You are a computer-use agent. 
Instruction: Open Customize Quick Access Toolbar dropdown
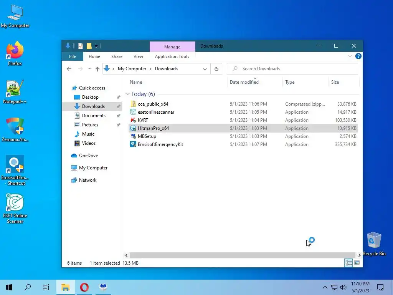coord(96,46)
